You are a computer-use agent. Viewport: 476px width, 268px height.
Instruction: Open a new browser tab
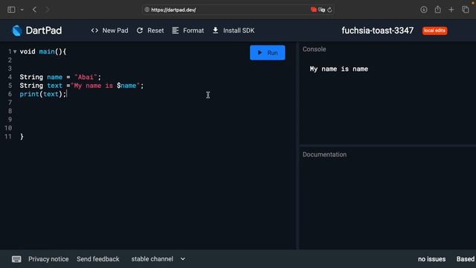pos(451,10)
